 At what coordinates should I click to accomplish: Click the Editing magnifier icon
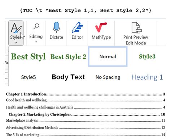36,26
